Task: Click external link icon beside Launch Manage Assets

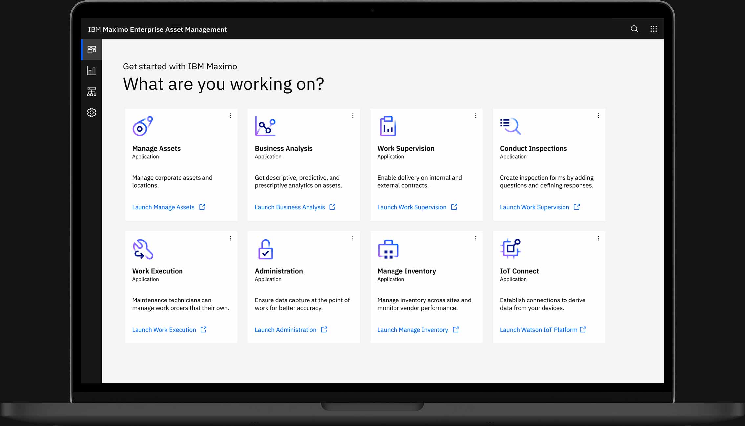Action: tap(202, 207)
